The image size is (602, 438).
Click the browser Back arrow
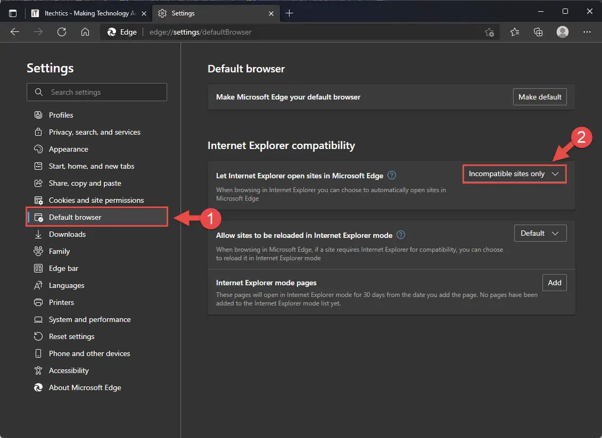coord(14,32)
